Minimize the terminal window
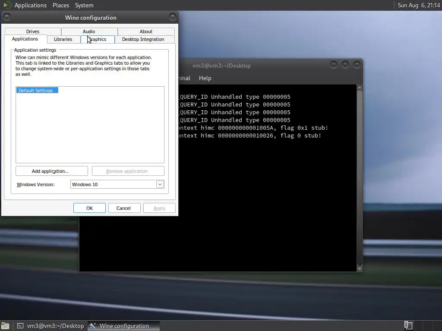Viewport: 442px width, 331px height. (x=334, y=65)
